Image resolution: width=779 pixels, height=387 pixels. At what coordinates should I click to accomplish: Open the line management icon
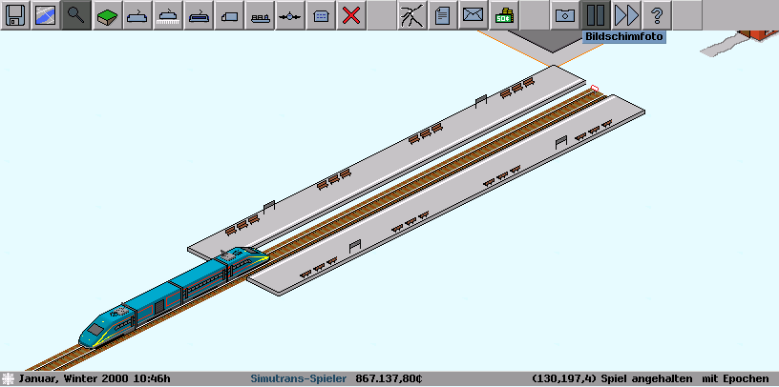(412, 15)
